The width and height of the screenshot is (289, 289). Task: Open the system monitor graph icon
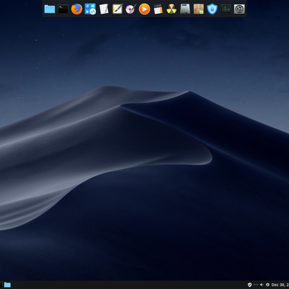225,9
